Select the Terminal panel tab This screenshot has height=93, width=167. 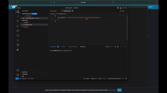coord(83,47)
